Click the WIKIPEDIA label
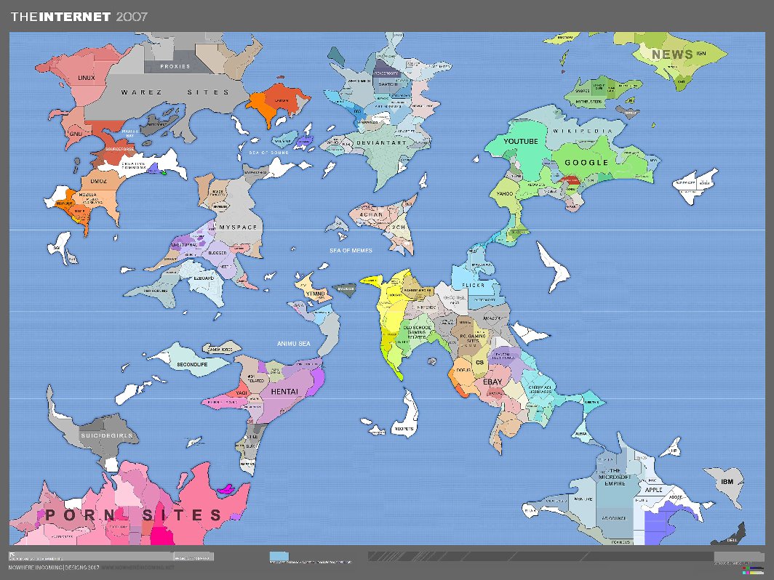This screenshot has width=774, height=580. pyautogui.click(x=583, y=131)
